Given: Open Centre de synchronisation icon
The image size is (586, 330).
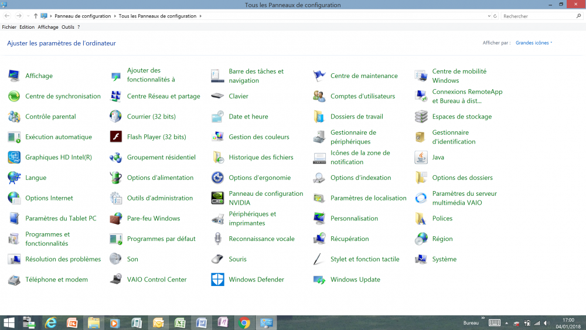Looking at the screenshot, I should pyautogui.click(x=14, y=96).
